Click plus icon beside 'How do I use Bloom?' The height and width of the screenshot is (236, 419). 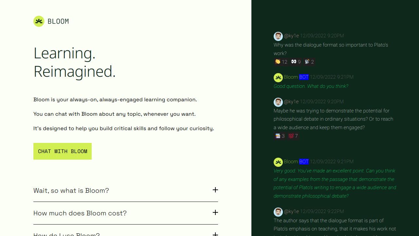(x=215, y=234)
